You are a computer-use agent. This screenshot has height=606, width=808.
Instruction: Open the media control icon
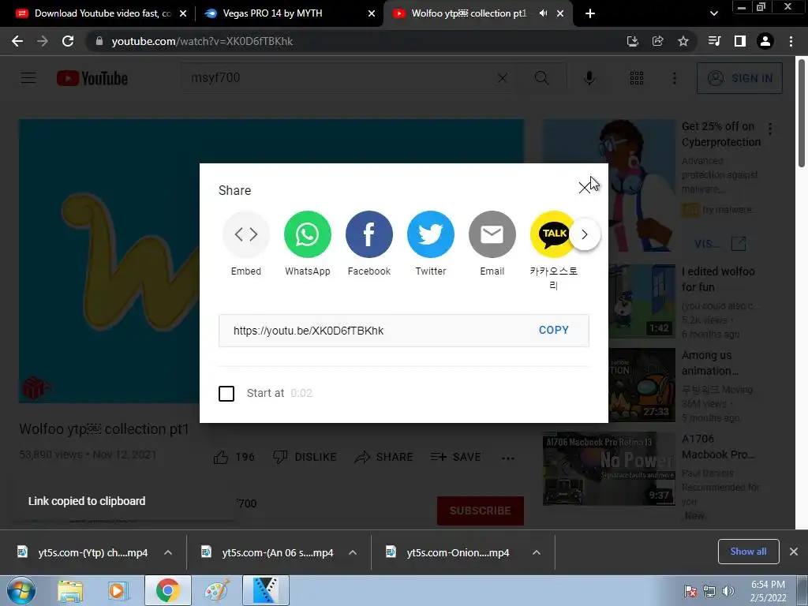tap(714, 41)
